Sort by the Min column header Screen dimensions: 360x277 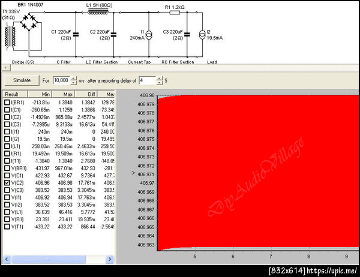click(x=40, y=94)
